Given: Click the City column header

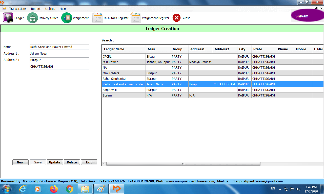Looking at the screenshot, I should (x=244, y=49).
